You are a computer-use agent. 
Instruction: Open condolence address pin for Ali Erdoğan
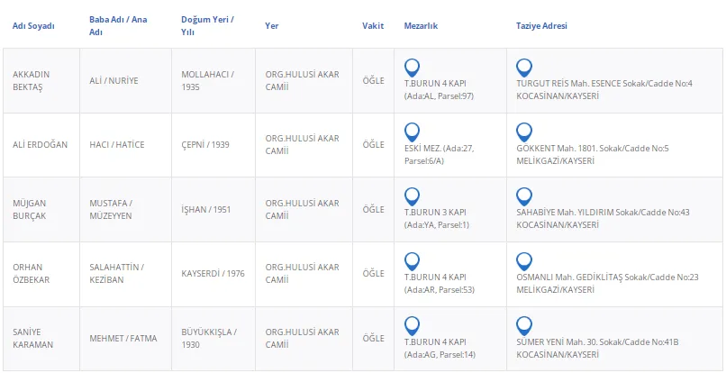point(523,132)
